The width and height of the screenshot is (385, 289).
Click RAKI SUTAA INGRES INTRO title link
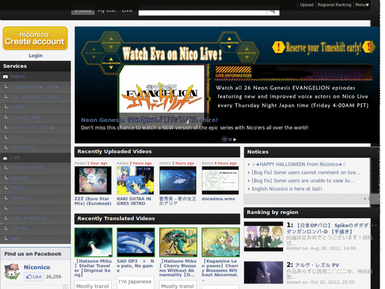point(134,201)
